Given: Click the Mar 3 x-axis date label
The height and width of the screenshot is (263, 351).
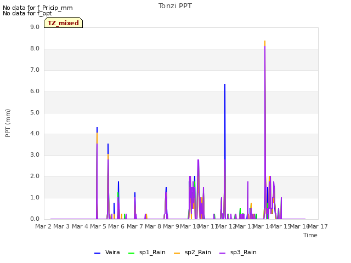Looking at the screenshot, I should [61, 226].
